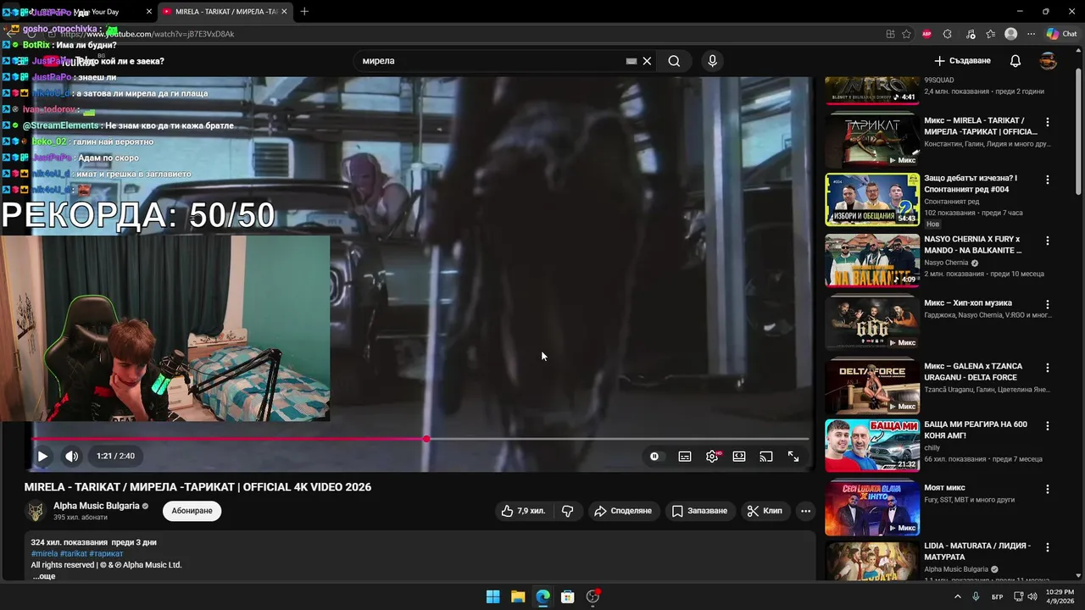
Task: Open the 'Моят микс' playlist title
Action: coord(944,488)
